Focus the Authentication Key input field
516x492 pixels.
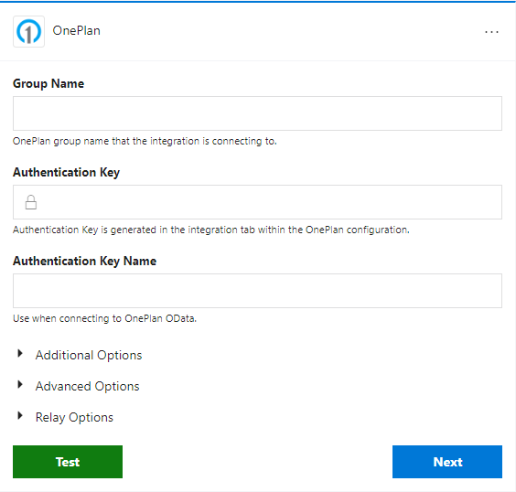(257, 202)
